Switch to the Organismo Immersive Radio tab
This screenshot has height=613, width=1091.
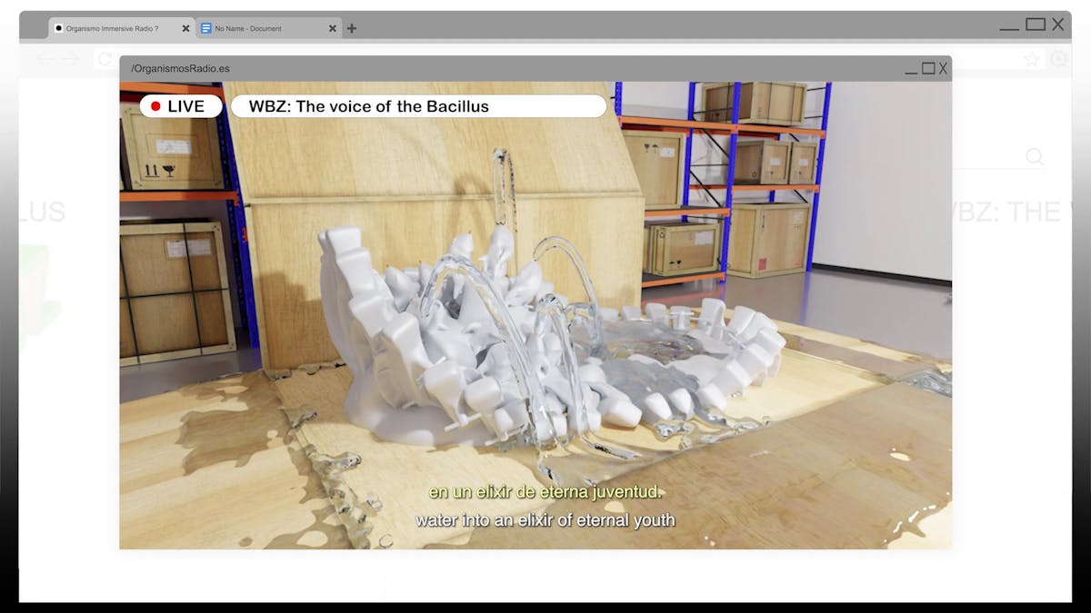pyautogui.click(x=112, y=28)
